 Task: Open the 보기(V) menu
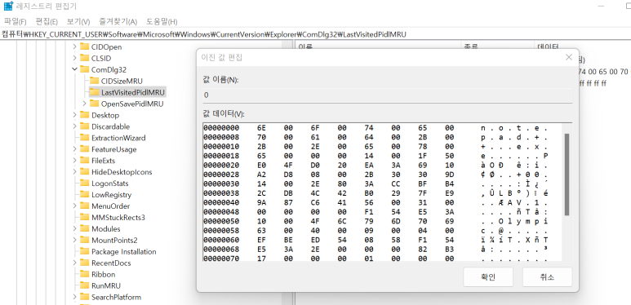(x=78, y=21)
